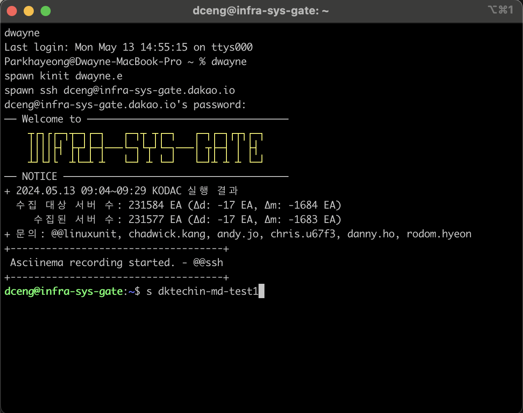Viewport: 523px width, 413px height.
Task: Click the 'Welcome to' header text
Action: (x=52, y=119)
